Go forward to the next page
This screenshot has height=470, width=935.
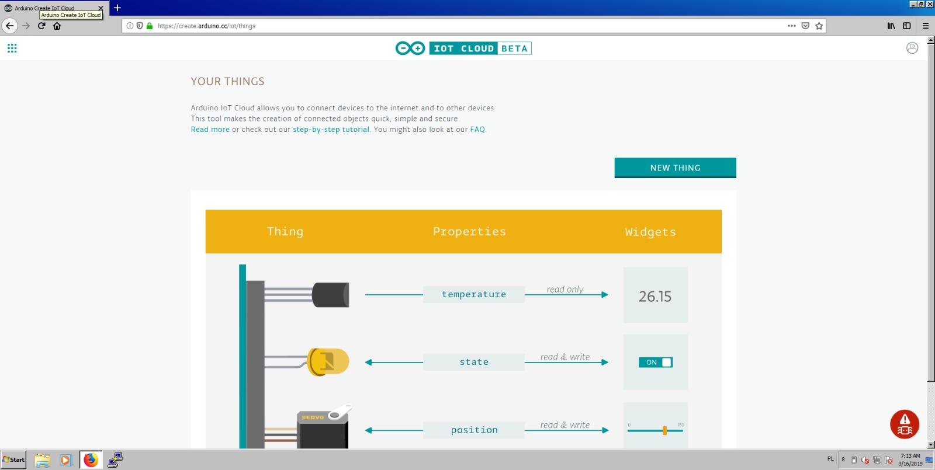(26, 26)
